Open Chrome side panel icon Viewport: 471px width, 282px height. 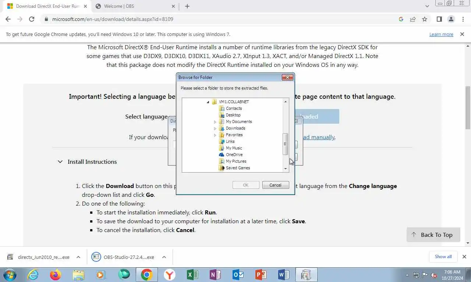439,19
